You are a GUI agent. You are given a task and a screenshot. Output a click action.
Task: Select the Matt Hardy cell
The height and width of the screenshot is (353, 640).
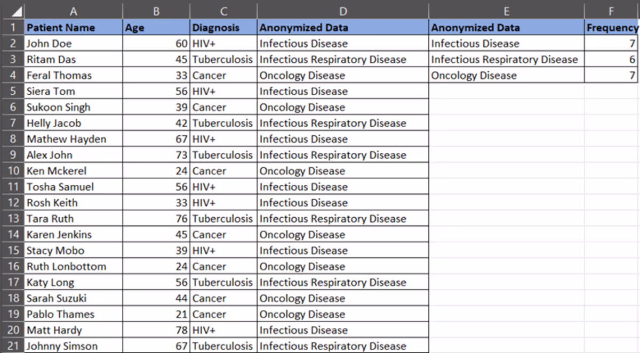[x=74, y=330]
